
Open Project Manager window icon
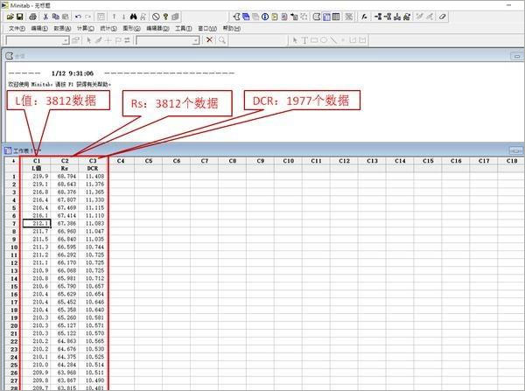click(336, 17)
